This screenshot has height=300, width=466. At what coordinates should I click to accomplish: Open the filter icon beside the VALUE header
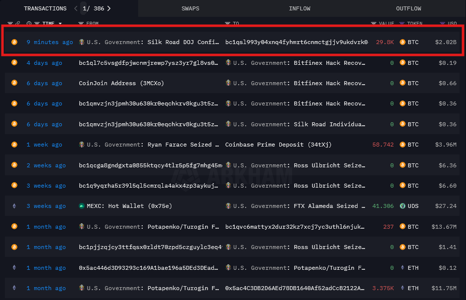coord(373,23)
